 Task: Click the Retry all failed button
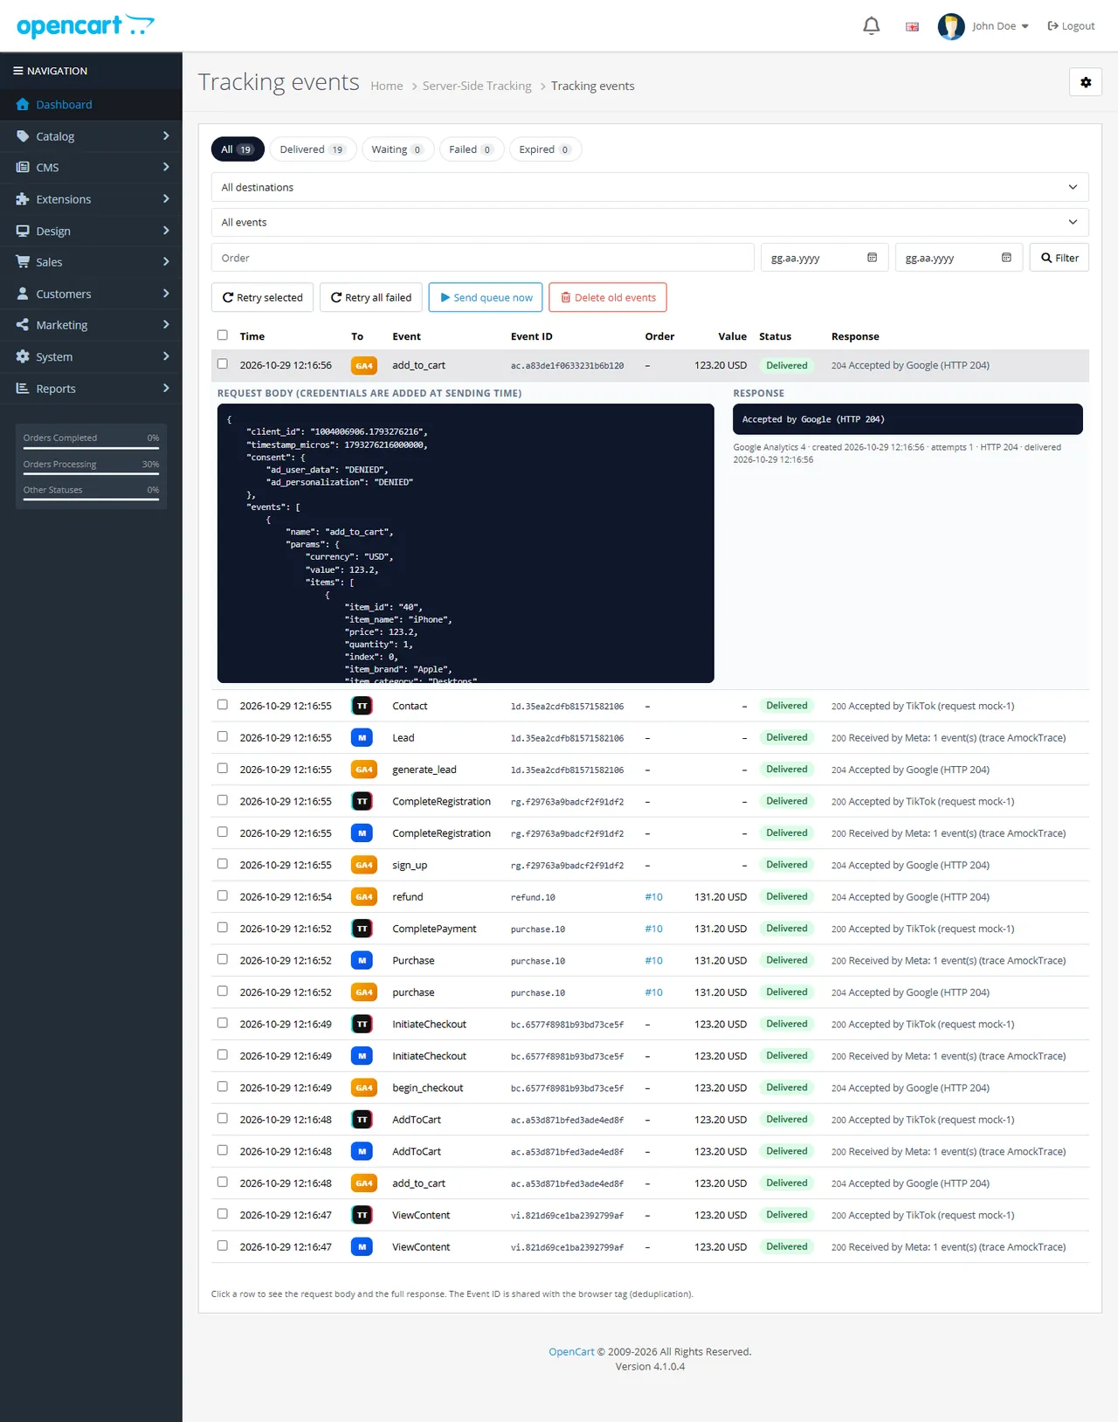click(x=371, y=298)
